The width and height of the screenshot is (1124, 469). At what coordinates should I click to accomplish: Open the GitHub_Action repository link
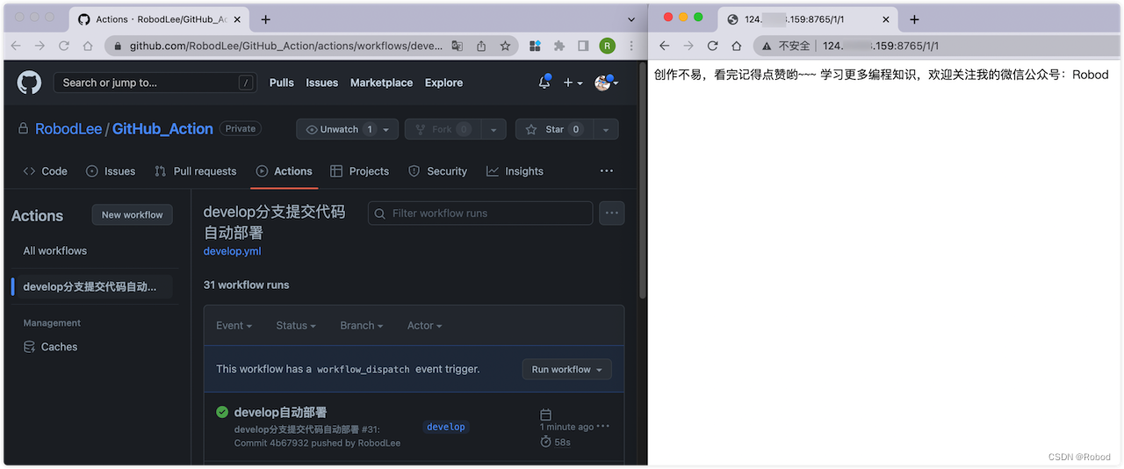tap(162, 129)
